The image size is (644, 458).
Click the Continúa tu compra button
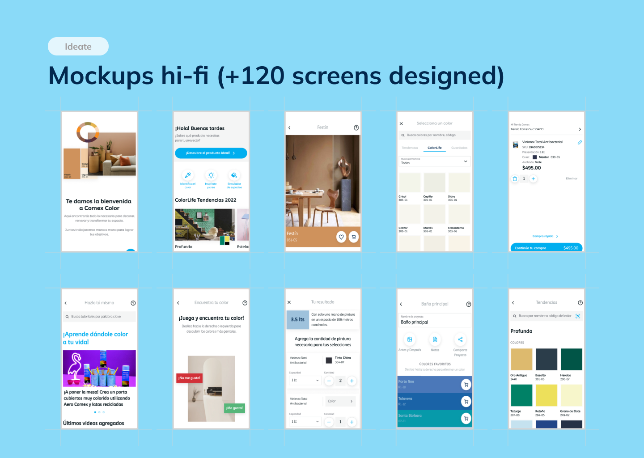pyautogui.click(x=546, y=248)
